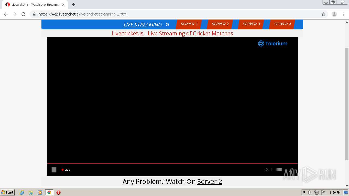Bookmark this page with star

pos(323,14)
